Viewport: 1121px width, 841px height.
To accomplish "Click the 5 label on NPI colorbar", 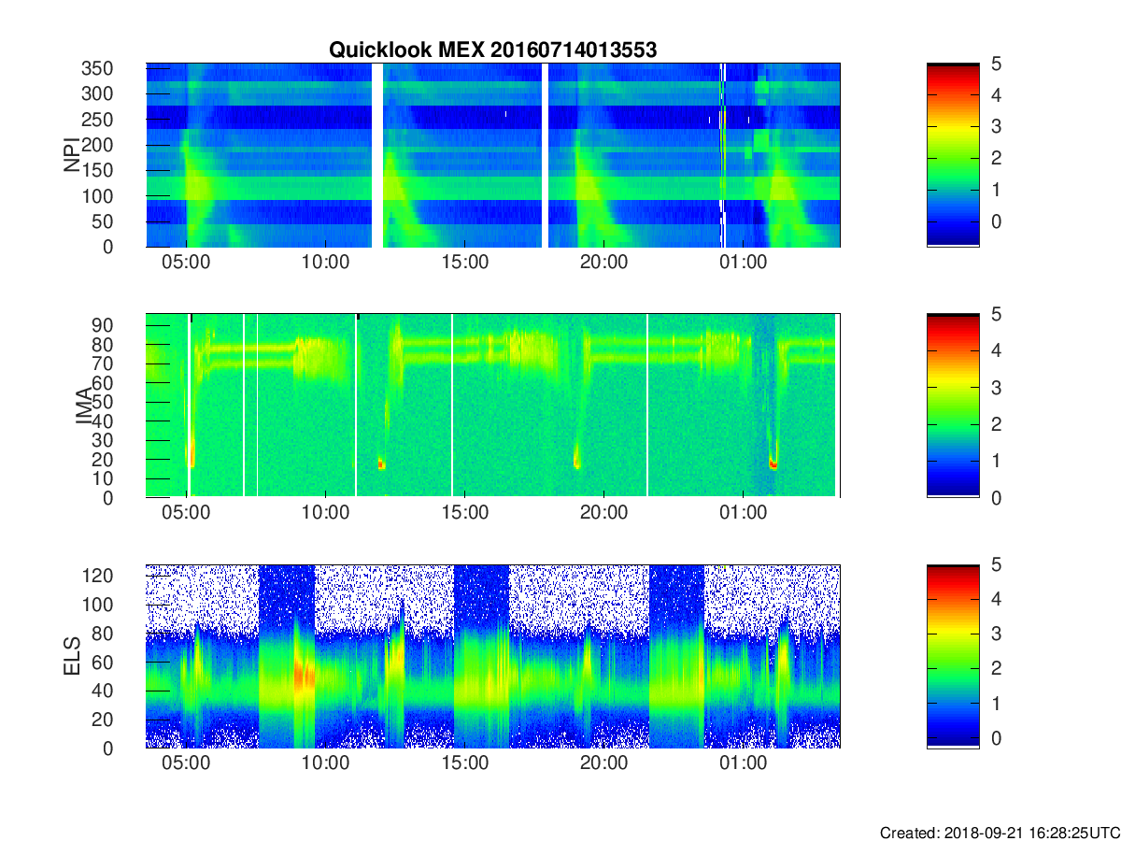I will 996,64.
